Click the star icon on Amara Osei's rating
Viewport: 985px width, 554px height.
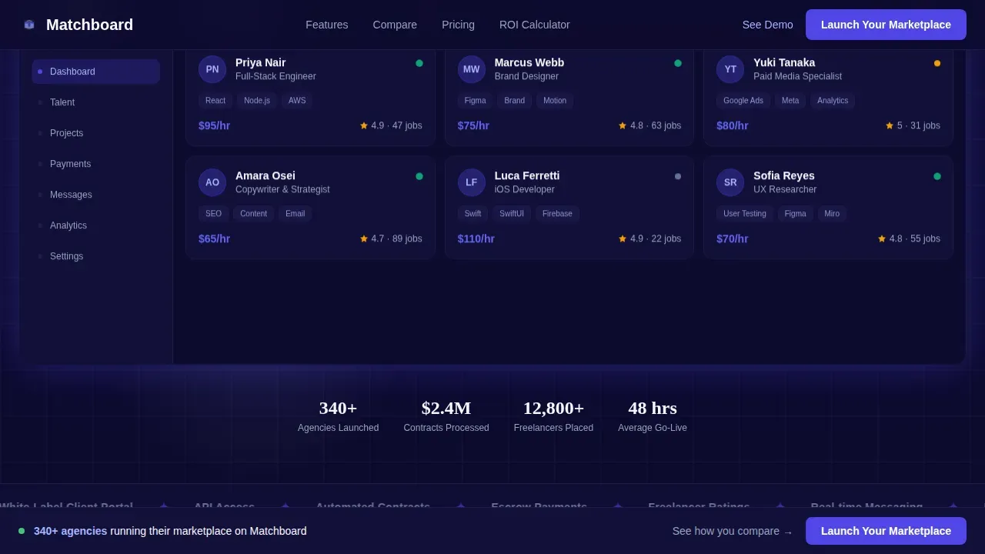click(x=364, y=239)
